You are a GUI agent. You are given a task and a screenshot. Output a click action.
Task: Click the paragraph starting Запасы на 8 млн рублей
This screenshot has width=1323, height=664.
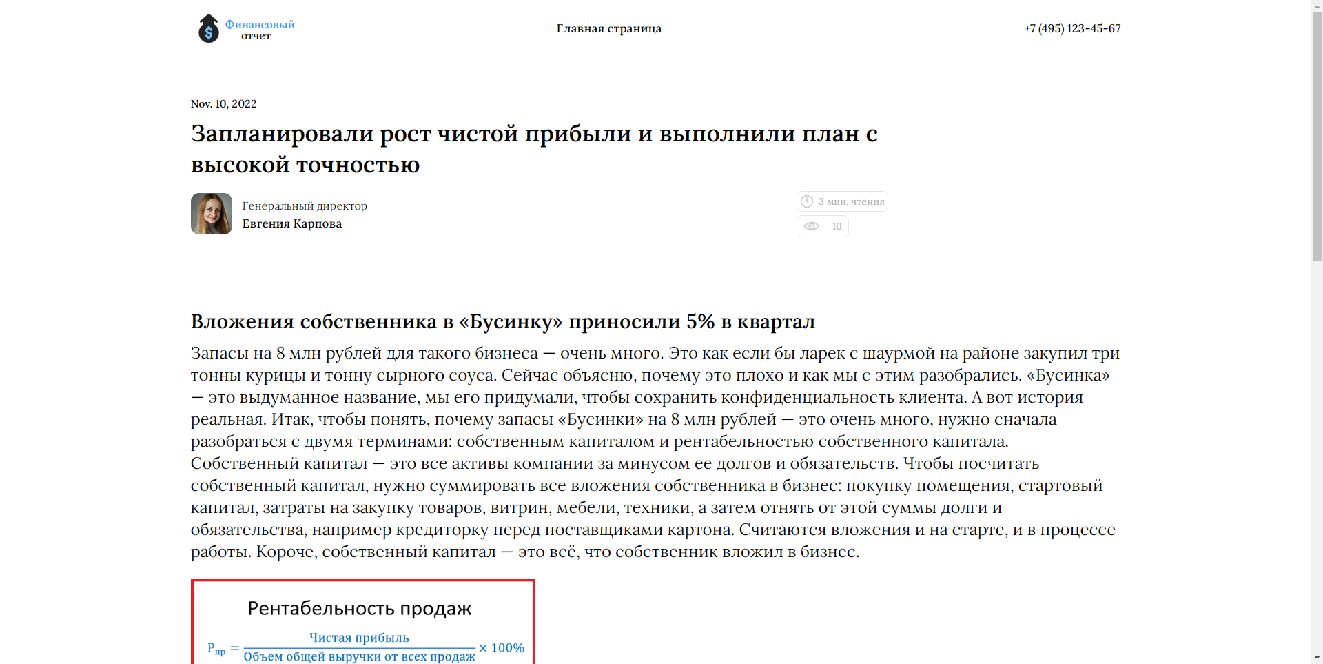click(655, 452)
